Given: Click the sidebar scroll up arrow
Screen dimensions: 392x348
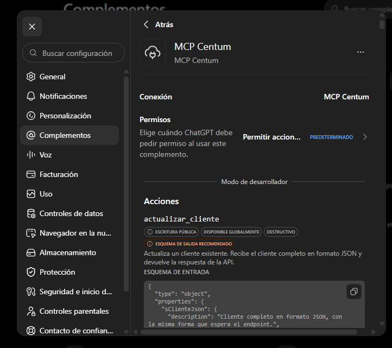Looking at the screenshot, I should point(127,72).
